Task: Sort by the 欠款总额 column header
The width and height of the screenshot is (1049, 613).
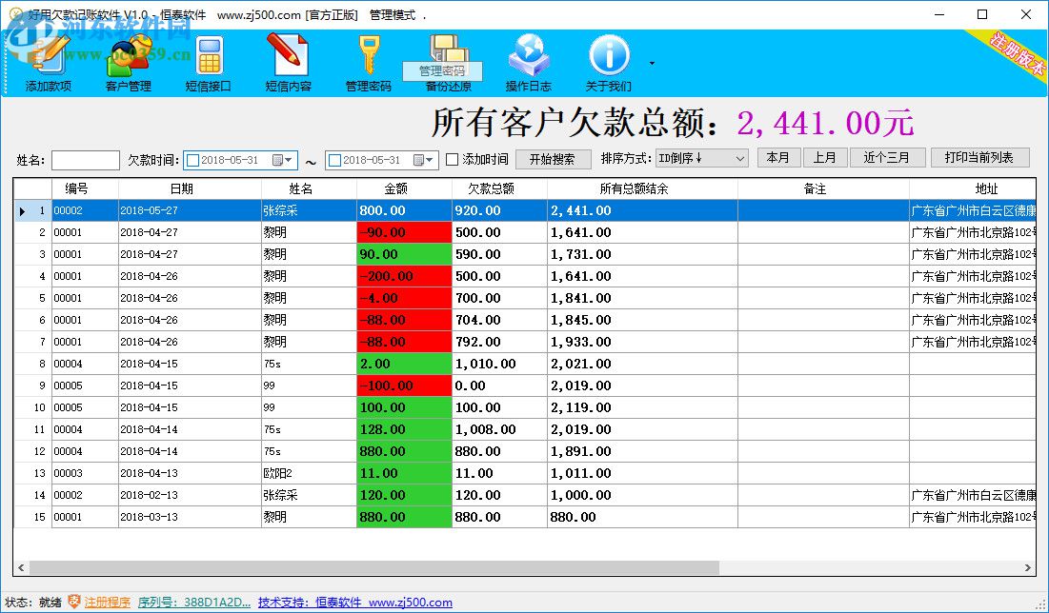Action: pos(499,189)
